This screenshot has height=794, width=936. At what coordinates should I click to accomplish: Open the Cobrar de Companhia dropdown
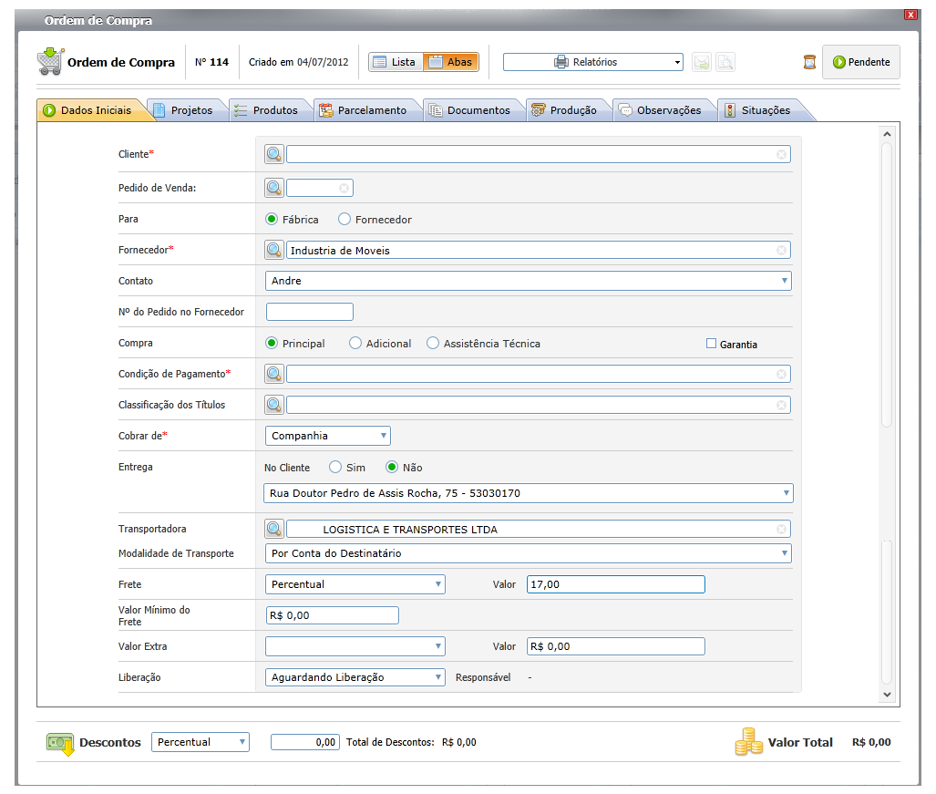328,436
